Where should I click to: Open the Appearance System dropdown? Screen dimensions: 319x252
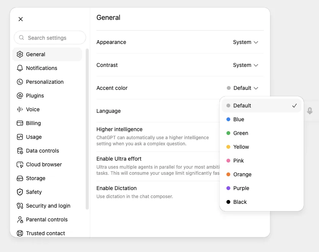pyautogui.click(x=246, y=42)
